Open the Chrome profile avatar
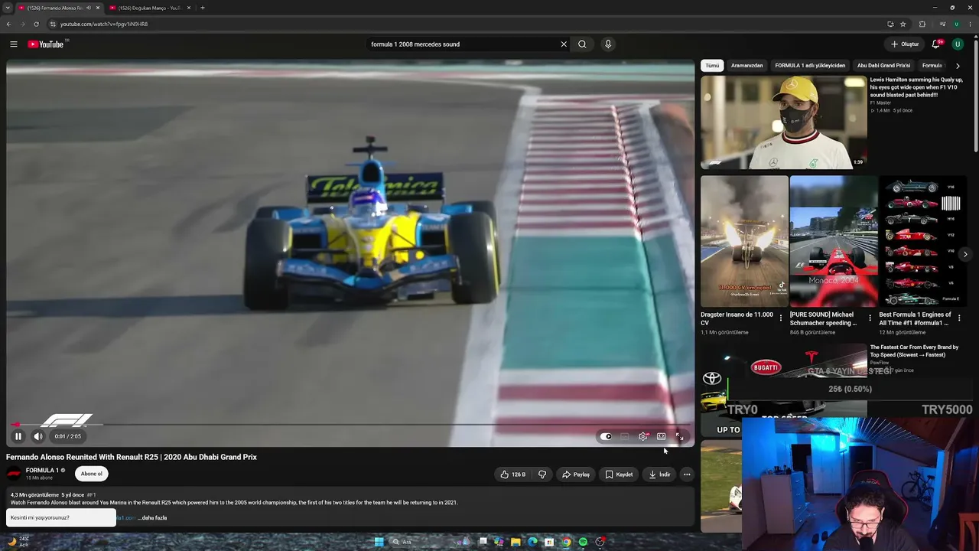Image resolution: width=979 pixels, height=551 pixels. pyautogui.click(x=956, y=24)
